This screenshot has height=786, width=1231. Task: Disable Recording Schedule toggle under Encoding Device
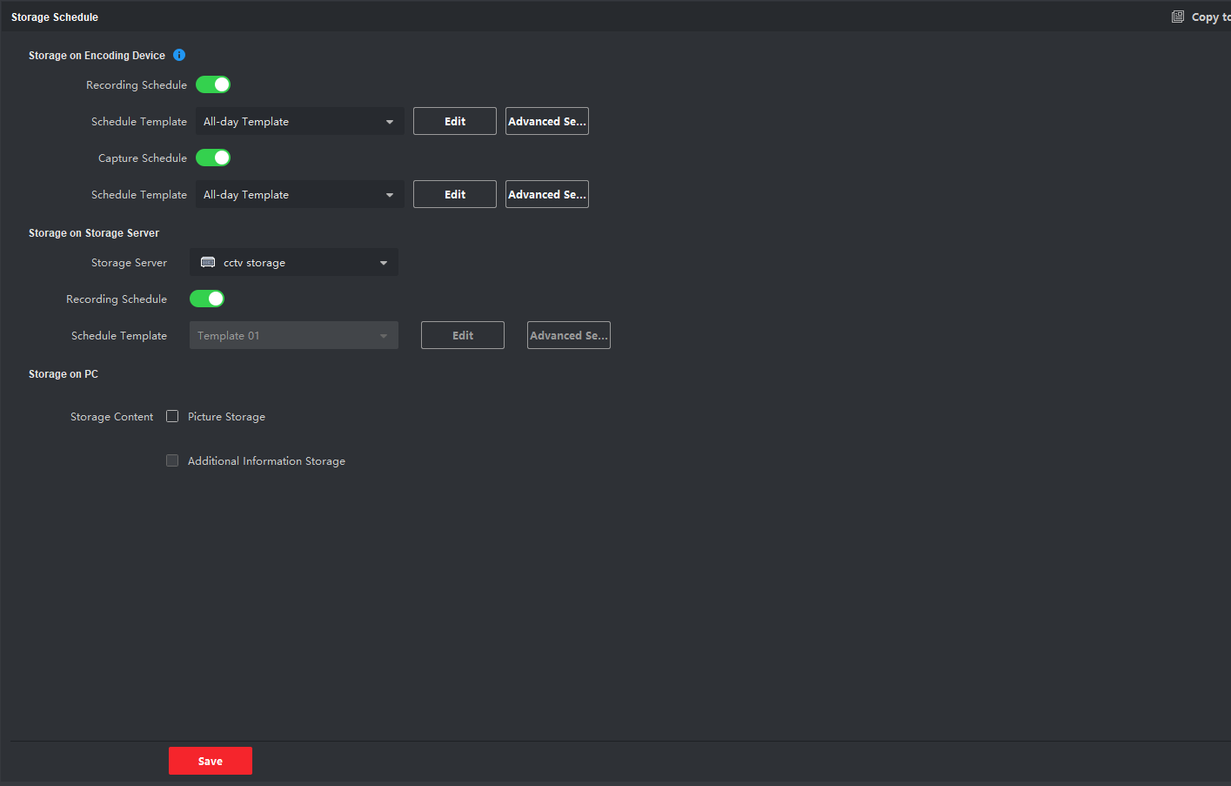coord(213,84)
